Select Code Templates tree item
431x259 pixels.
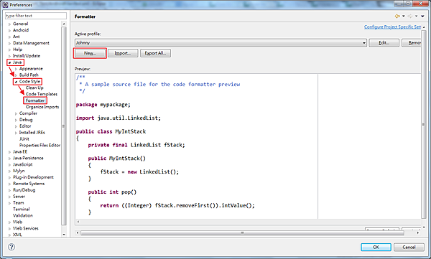click(42, 94)
